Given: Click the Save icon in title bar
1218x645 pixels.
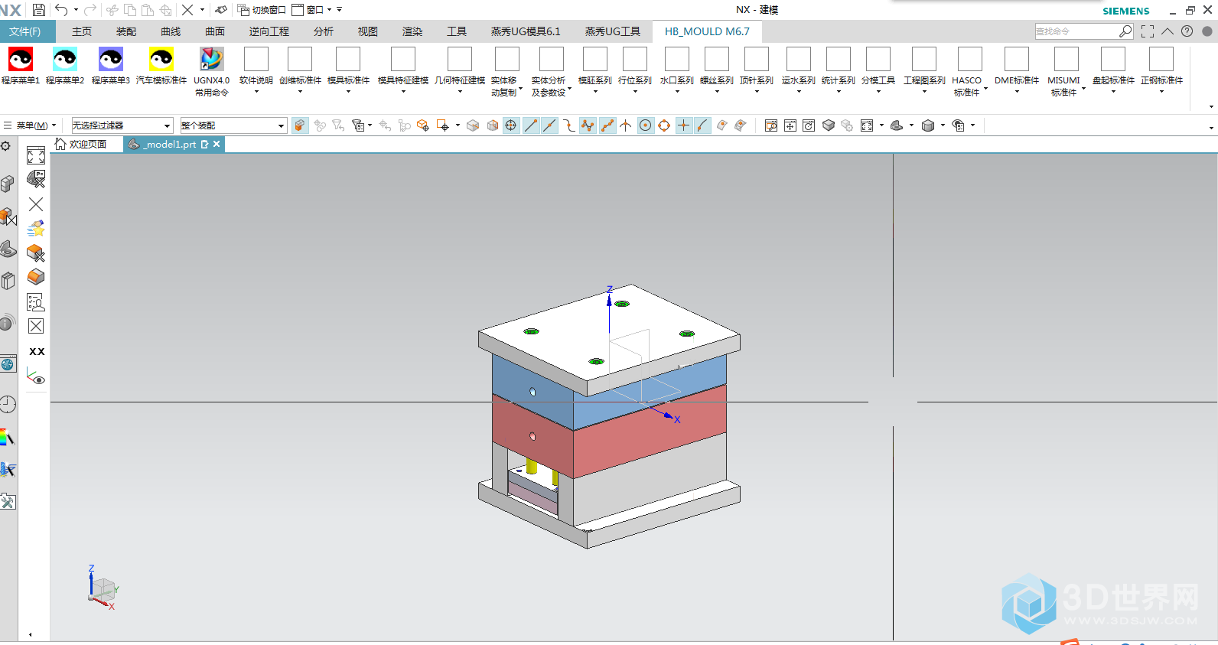Looking at the screenshot, I should [39, 10].
